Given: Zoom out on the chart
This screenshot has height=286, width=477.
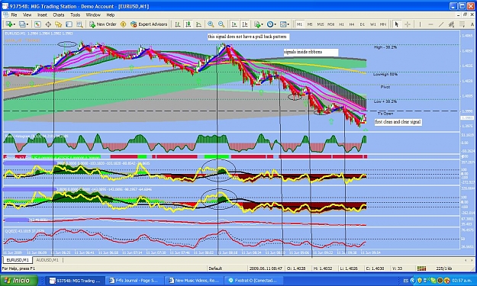Looking at the screenshot, I should [221, 24].
